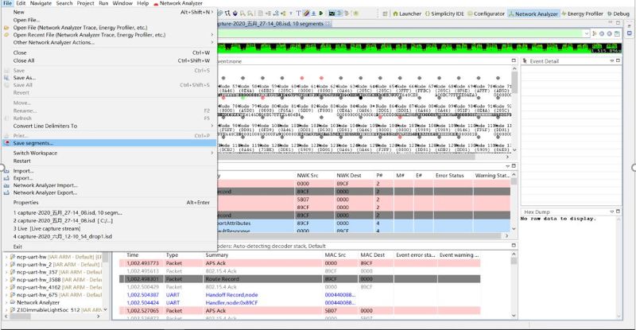The image size is (636, 330).
Task: Close the capture .isd editor tab
Action: [328, 24]
